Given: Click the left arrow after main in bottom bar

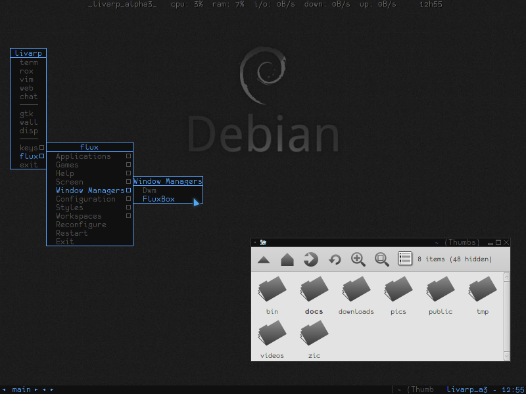Looking at the screenshot, I should point(44,389).
